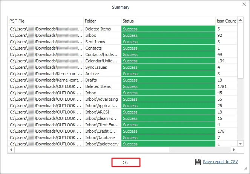Select the Contacts folder cell

pos(102,48)
